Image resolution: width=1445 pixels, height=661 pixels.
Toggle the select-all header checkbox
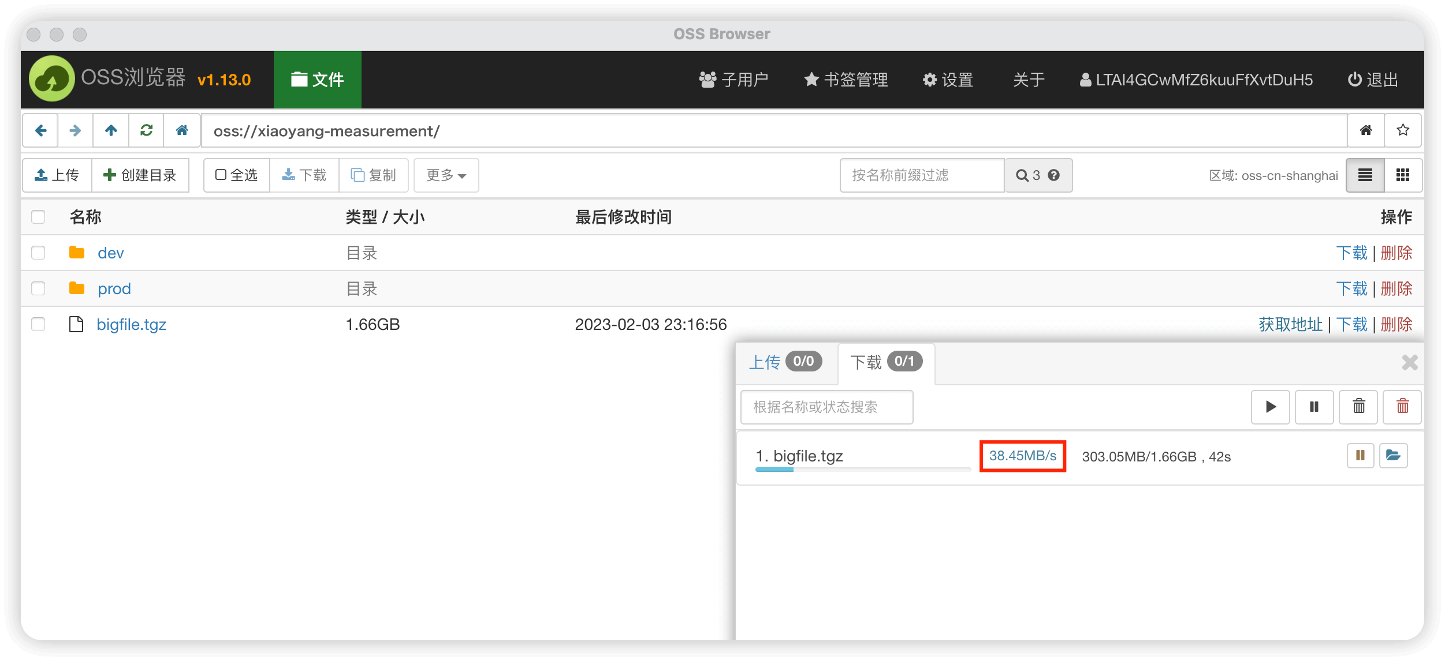[x=38, y=217]
